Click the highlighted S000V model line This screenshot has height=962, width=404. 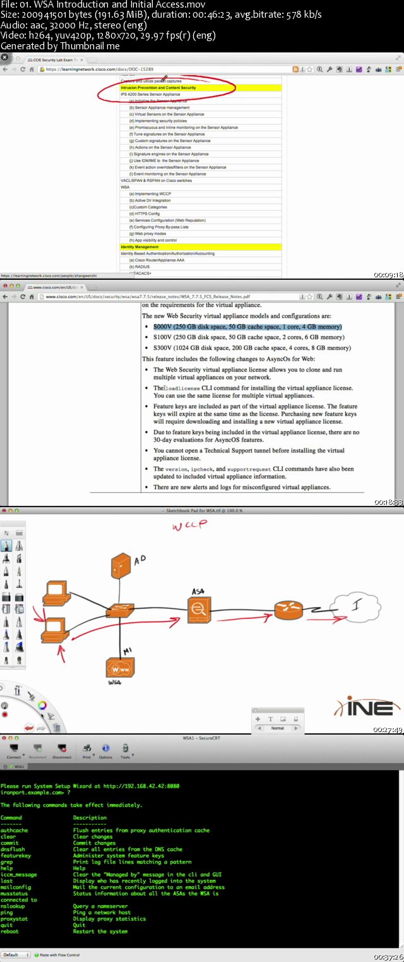(247, 327)
